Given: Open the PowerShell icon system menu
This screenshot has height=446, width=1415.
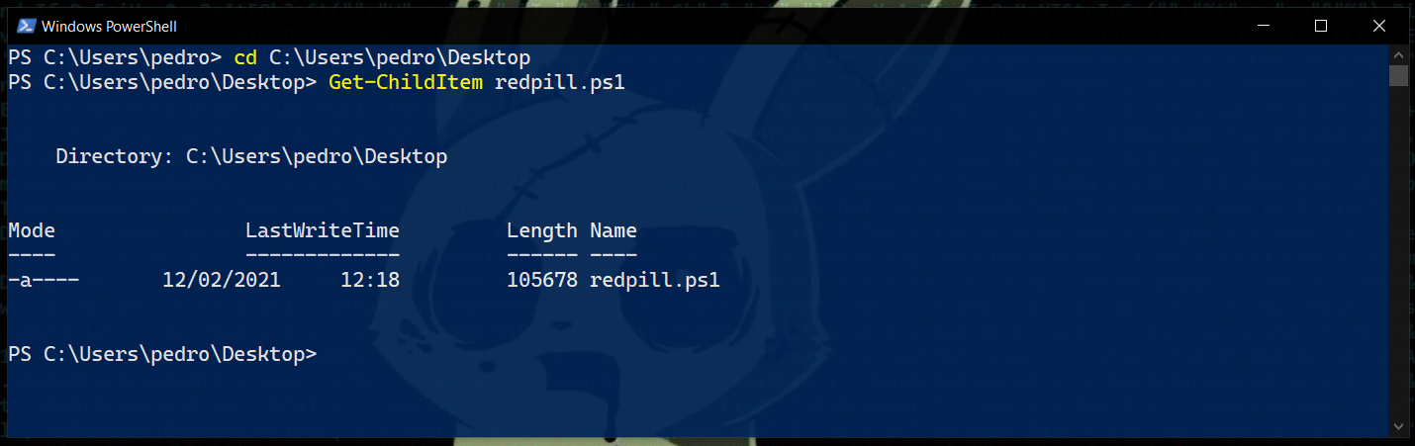Looking at the screenshot, I should (27, 27).
